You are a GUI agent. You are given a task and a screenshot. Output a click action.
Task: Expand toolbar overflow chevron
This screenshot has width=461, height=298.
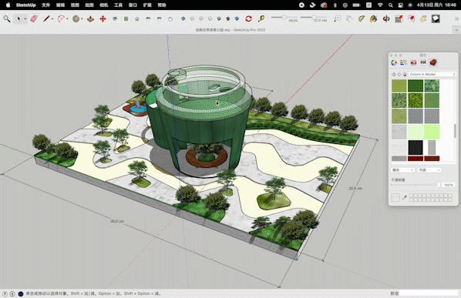[x=456, y=18]
